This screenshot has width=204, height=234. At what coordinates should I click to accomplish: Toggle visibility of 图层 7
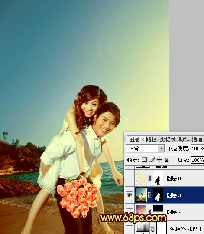(x=129, y=211)
